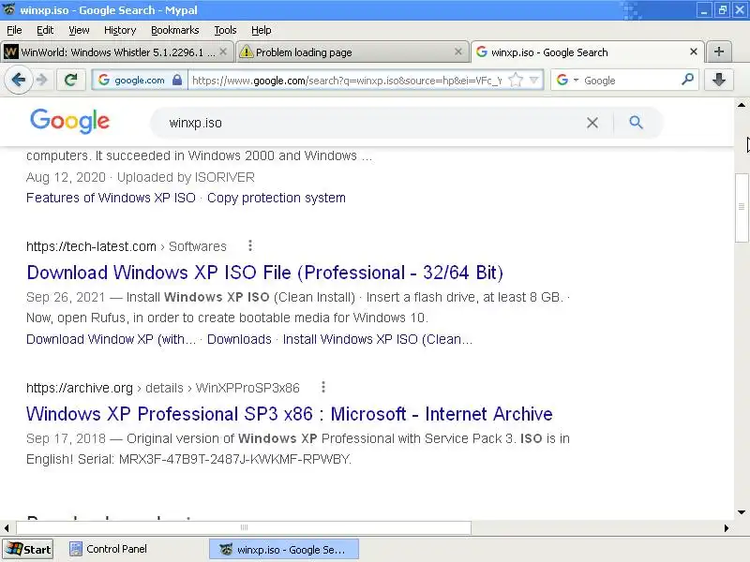Close the WinWorld Windows Whistler tab
The image size is (750, 562).
click(223, 52)
